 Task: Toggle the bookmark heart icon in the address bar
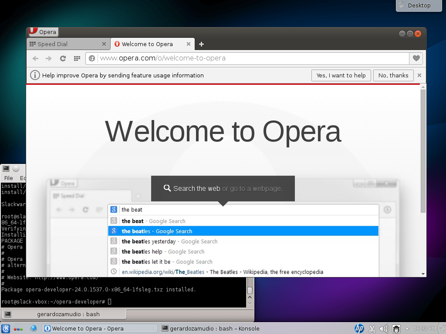coord(416,58)
